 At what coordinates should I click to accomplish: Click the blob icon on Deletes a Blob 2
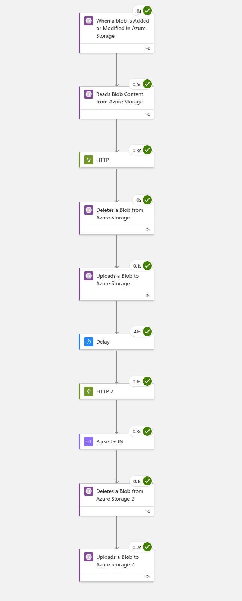pyautogui.click(x=89, y=491)
